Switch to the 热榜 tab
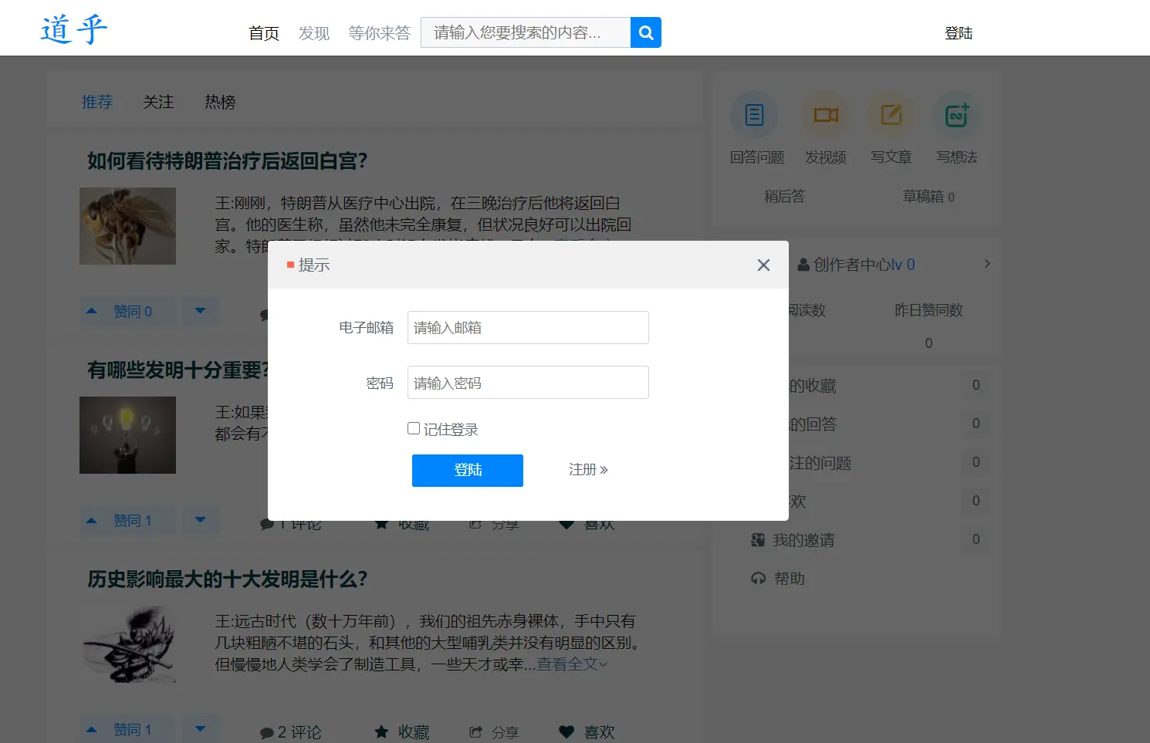This screenshot has width=1150, height=743. [219, 101]
